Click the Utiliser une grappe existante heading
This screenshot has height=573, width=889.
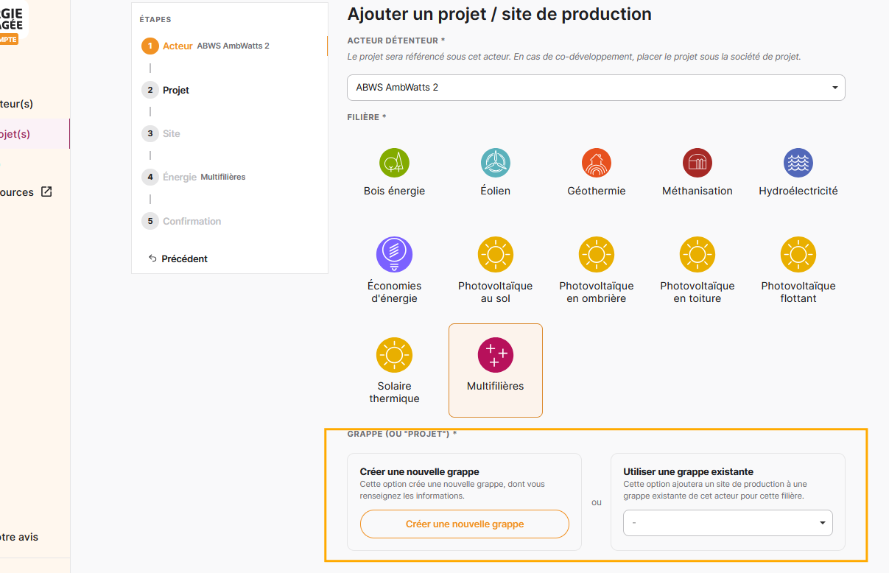[x=688, y=471]
